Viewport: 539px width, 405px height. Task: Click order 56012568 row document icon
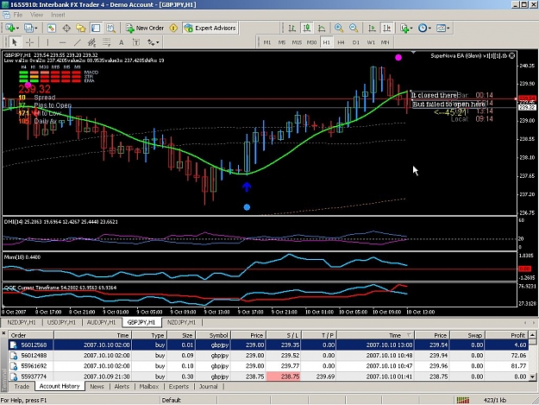click(x=14, y=345)
